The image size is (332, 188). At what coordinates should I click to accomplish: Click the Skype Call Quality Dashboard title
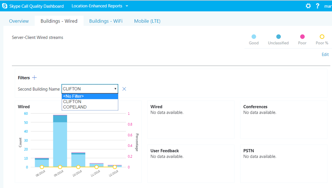[x=36, y=6]
